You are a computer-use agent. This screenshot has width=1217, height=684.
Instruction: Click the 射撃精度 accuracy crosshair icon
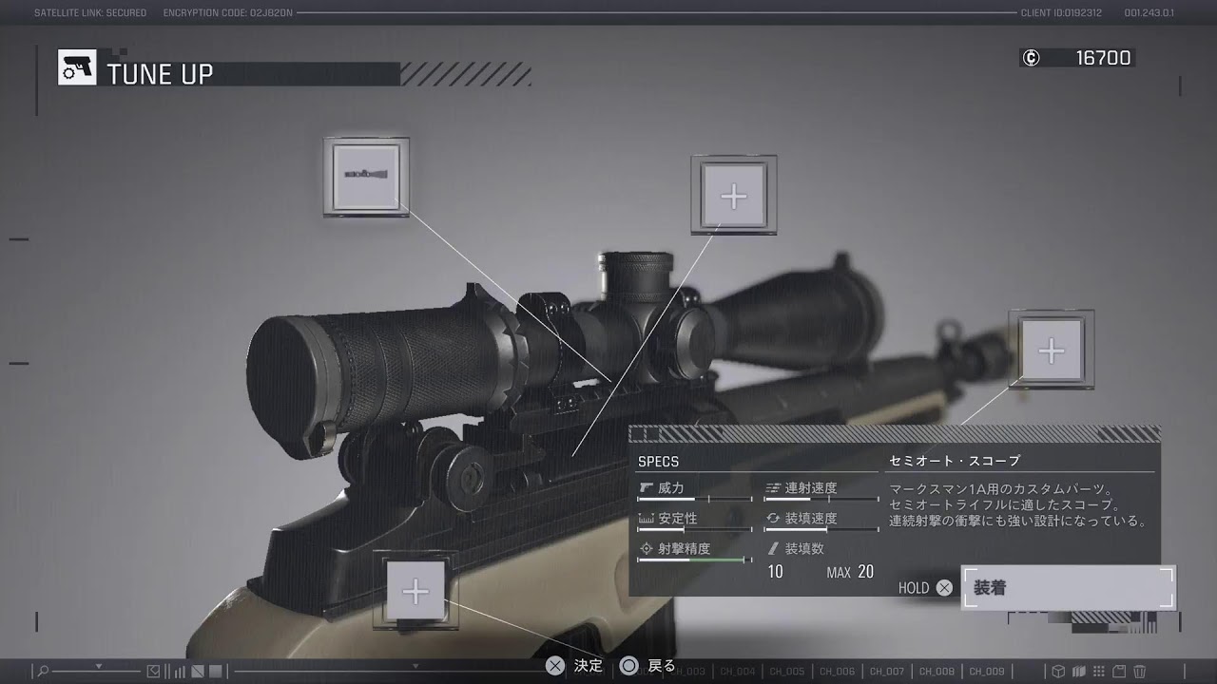[x=647, y=549]
